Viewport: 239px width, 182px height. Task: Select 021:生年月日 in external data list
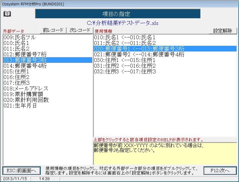coord(48,106)
